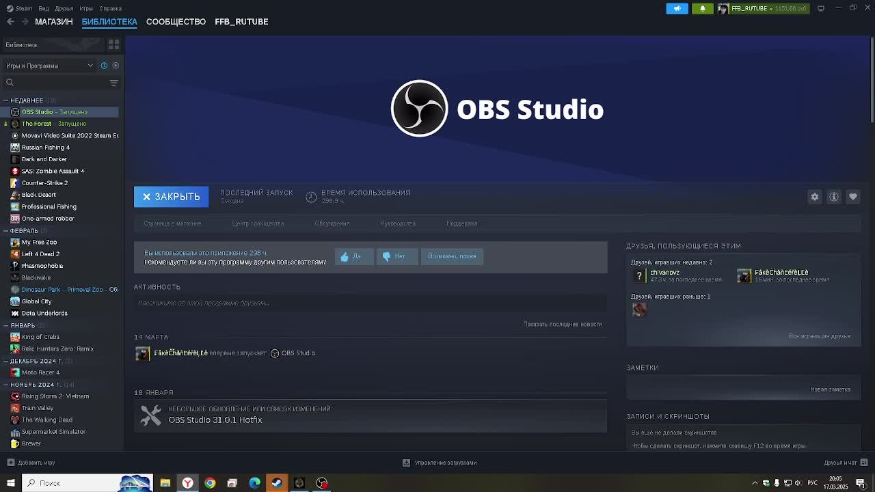Image resolution: width=875 pixels, height=492 pixels.
Task: Click the activity status text field
Action: coord(371,303)
